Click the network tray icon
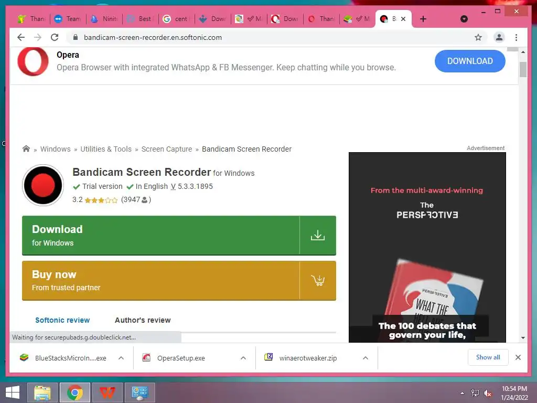537x403 pixels. click(x=475, y=393)
